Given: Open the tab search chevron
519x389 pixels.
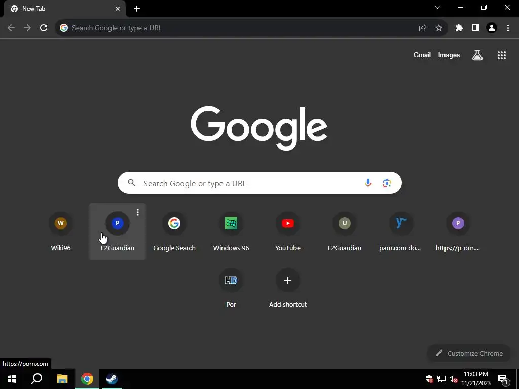Looking at the screenshot, I should tap(437, 7).
